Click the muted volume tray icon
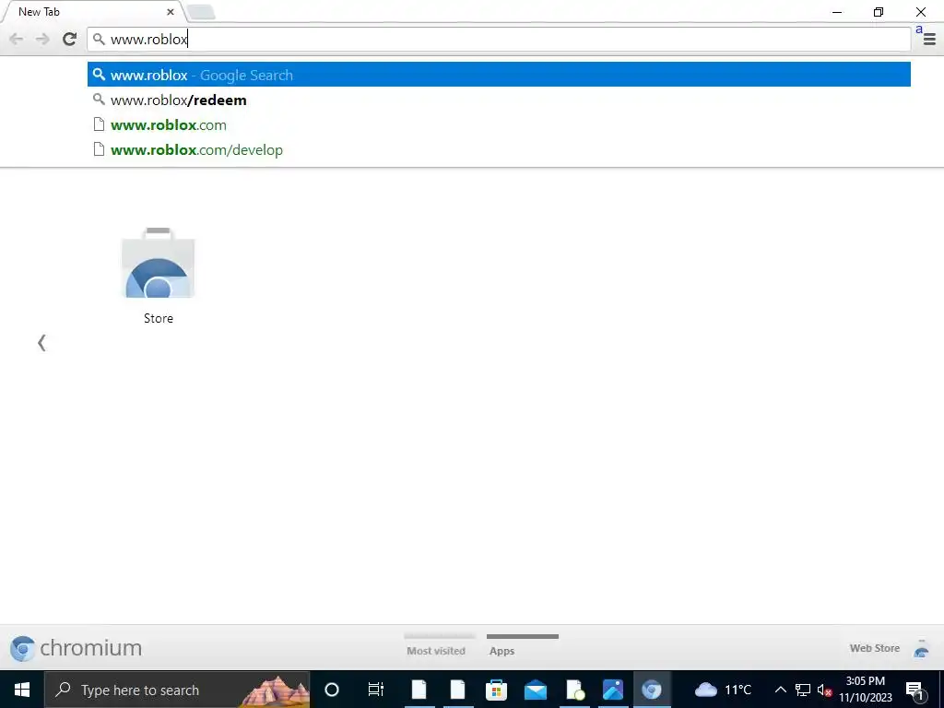Viewport: 944px width, 708px height. [x=824, y=690]
